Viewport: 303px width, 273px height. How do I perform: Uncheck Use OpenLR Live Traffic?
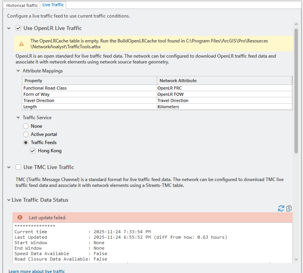pos(18,28)
